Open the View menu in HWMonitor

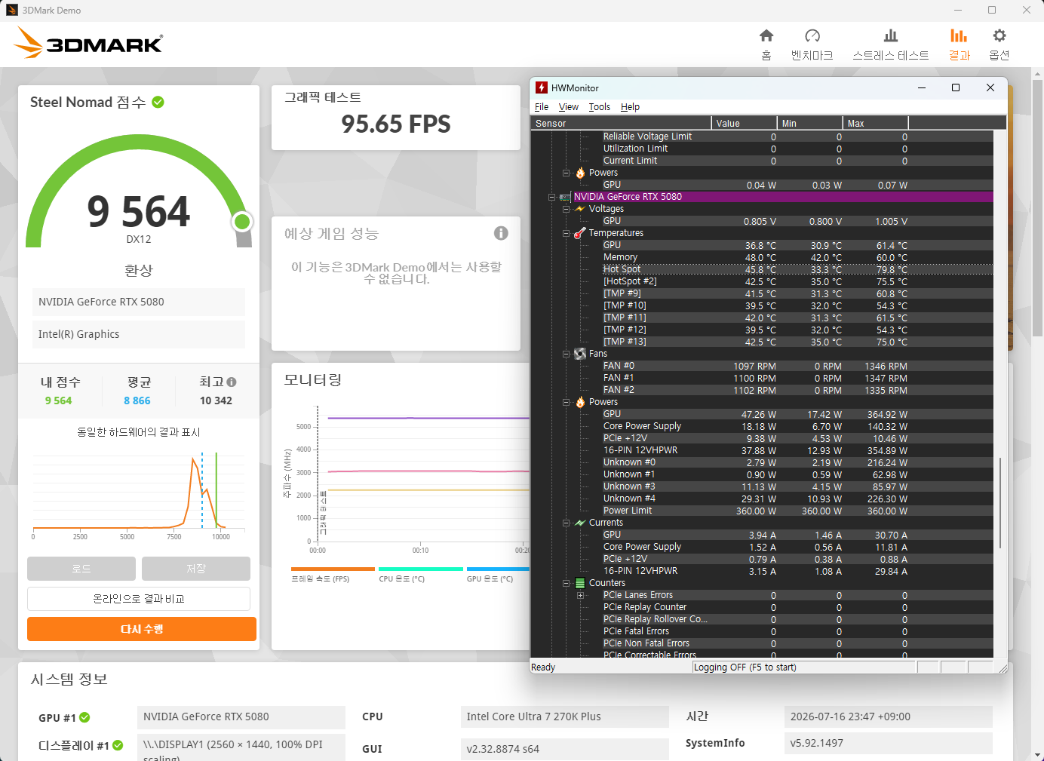(569, 107)
